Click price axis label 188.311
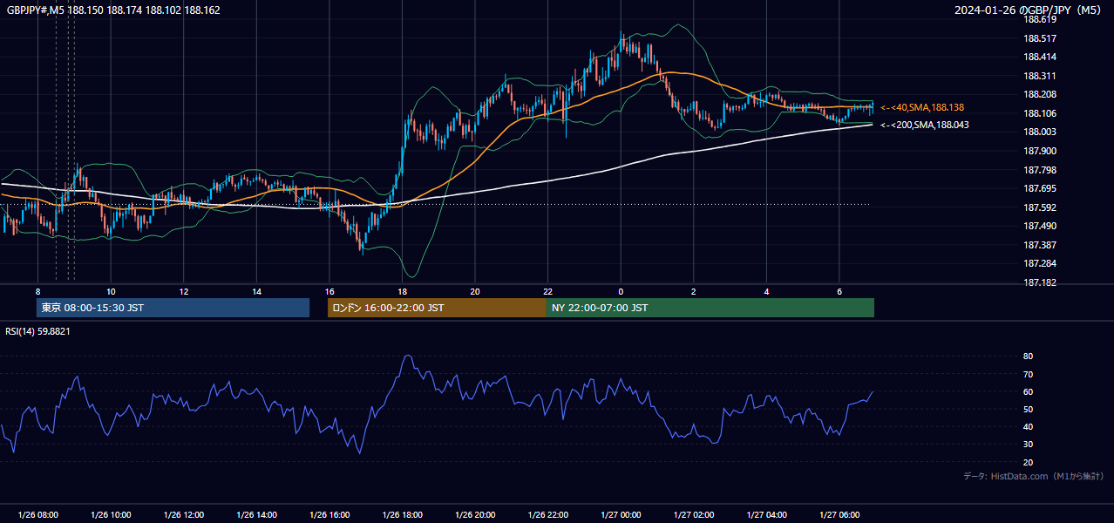Image resolution: width=1114 pixels, height=523 pixels. (x=1039, y=76)
